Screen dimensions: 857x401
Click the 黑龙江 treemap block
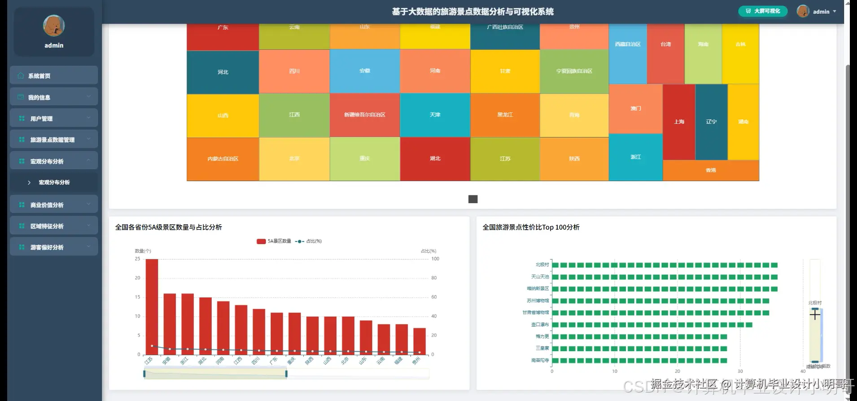[505, 115]
